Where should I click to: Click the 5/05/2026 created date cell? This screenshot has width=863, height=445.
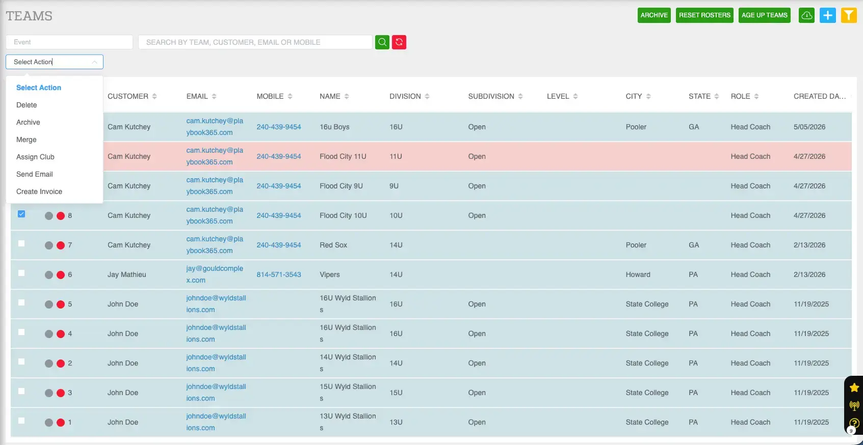click(809, 127)
